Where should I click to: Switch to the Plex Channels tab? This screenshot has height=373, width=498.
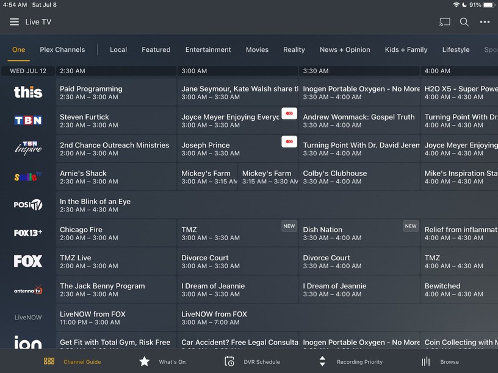coord(62,50)
